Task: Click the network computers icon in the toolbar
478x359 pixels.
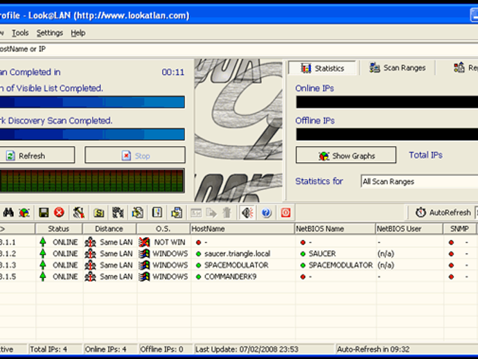Action: (x=118, y=212)
